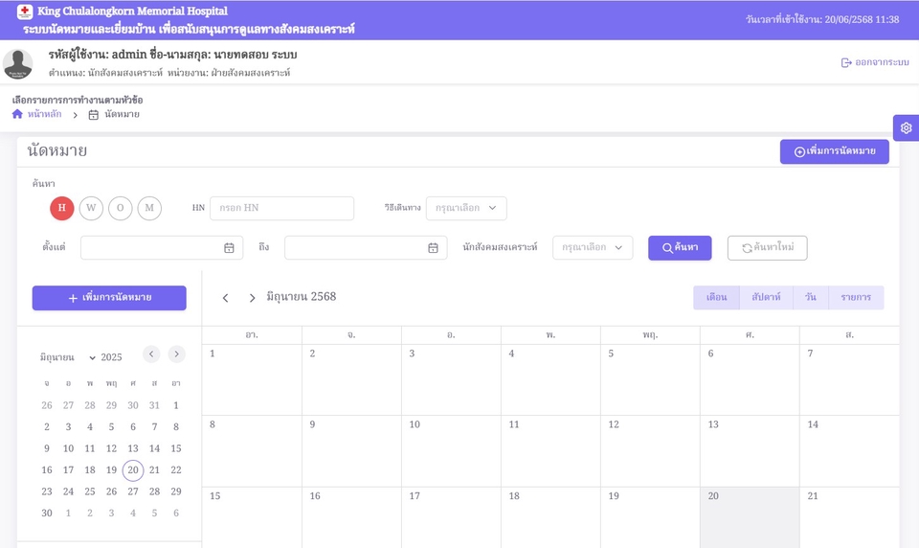Switch to วัน day view

click(811, 297)
